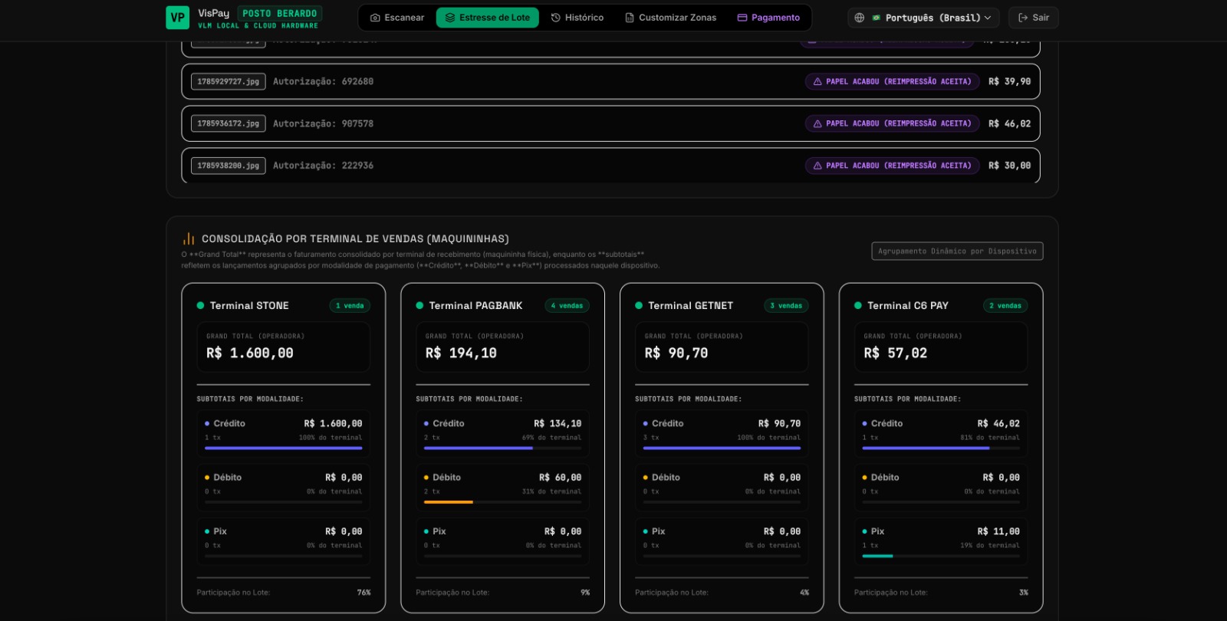1227x621 pixels.
Task: Open the Português (Brasil) language dropdown
Action: 924,18
